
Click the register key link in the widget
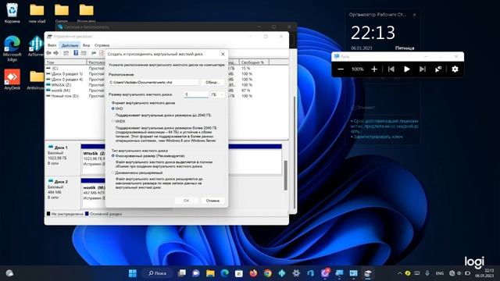tap(378, 137)
